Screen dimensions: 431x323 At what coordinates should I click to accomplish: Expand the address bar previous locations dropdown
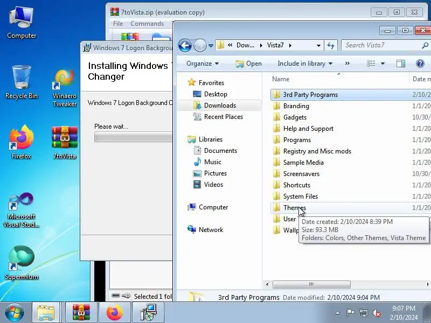pos(318,45)
